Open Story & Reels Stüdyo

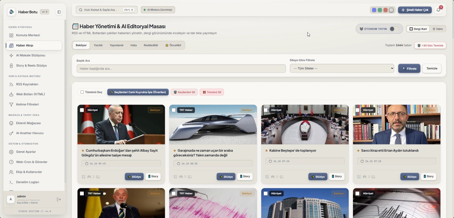coord(34,66)
